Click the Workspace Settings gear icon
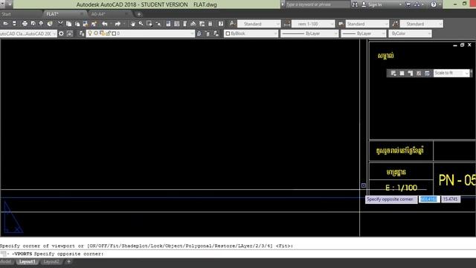The height and width of the screenshot is (268, 476). coord(61,33)
